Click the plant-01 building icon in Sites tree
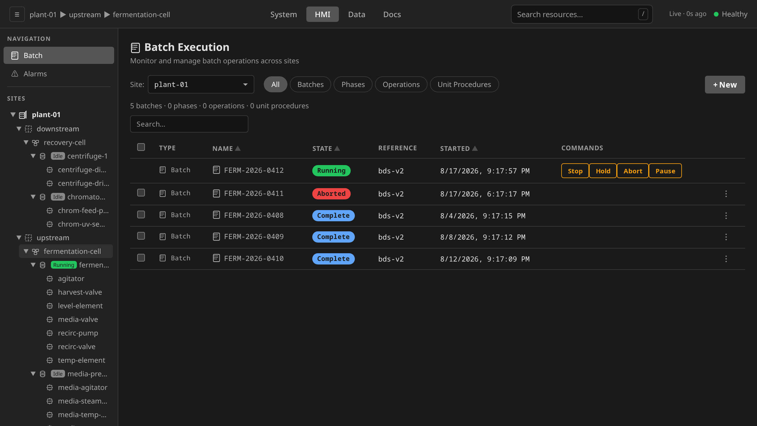Screen dimensions: 757x426 pos(23,115)
